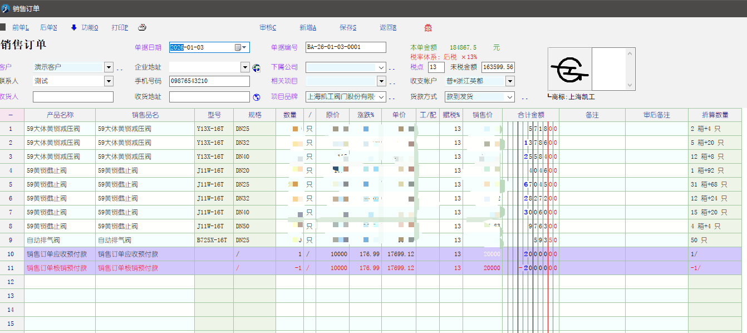
Task: Click the 上海凯工 trademark logo image
Action: coord(569,68)
